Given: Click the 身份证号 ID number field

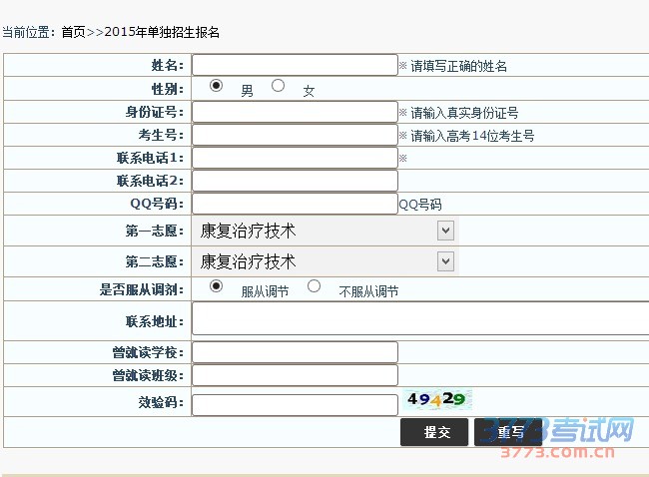Looking at the screenshot, I should pyautogui.click(x=295, y=112).
